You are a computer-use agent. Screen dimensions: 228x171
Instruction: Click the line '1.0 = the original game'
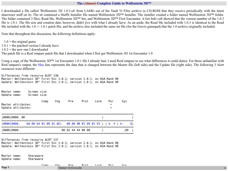20,41
